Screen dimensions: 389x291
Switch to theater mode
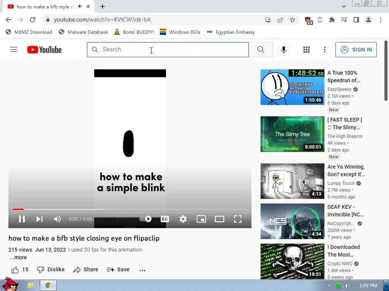[x=220, y=219]
